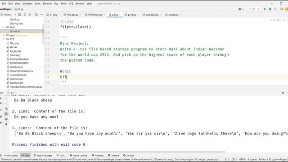Open Run panel settings gear
This screenshot has width=288, height=162.
(283, 93)
